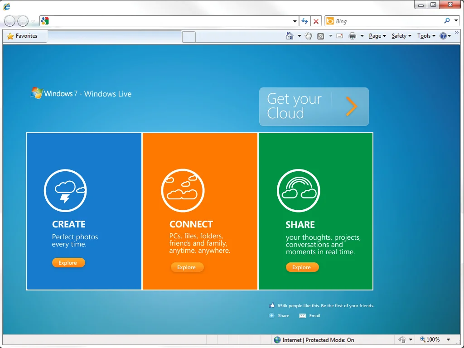The height and width of the screenshot is (348, 464).
Task: Print the page with the printer icon
Action: (352, 36)
